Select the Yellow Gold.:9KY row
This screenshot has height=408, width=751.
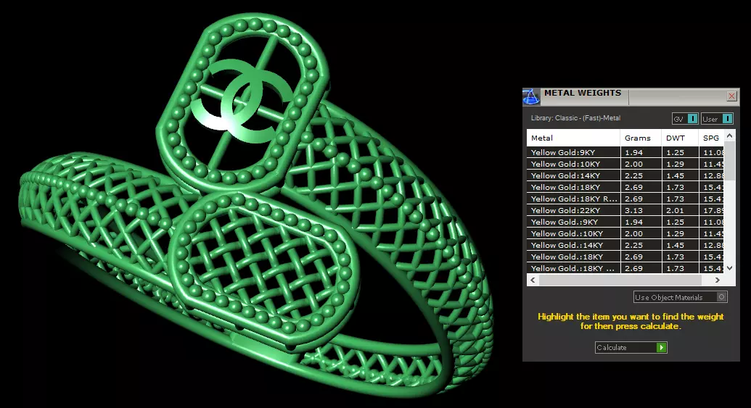pos(625,222)
